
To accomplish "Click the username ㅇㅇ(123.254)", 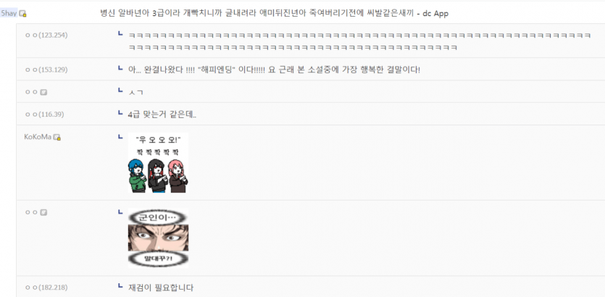I will (x=46, y=35).
